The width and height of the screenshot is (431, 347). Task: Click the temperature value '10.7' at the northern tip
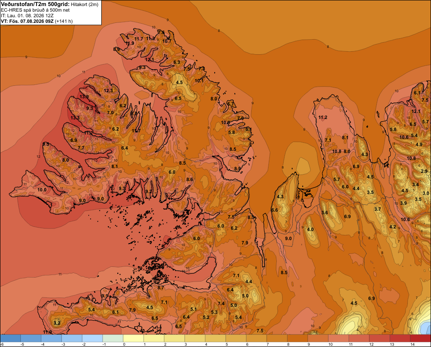(x=167, y=41)
